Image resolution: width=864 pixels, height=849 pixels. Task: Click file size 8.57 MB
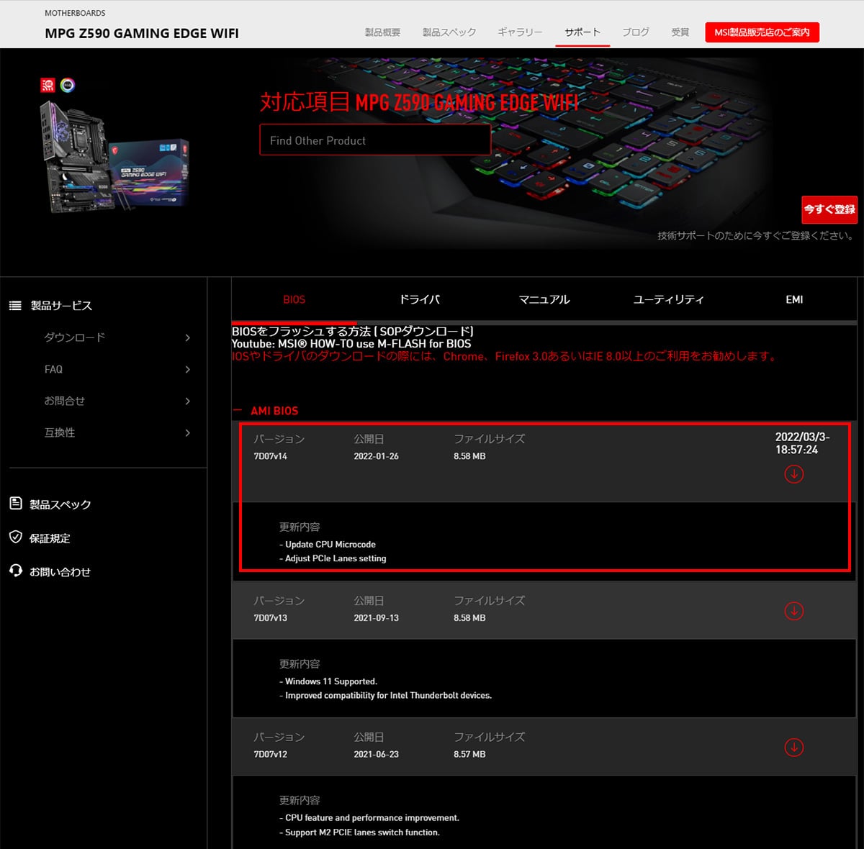(469, 755)
